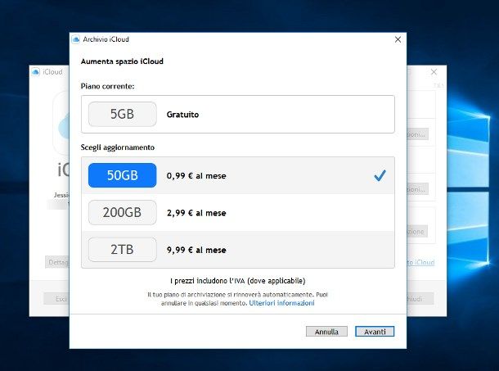The width and height of the screenshot is (499, 371).
Task: Choose the 200GB upgrade option
Action: tap(122, 213)
